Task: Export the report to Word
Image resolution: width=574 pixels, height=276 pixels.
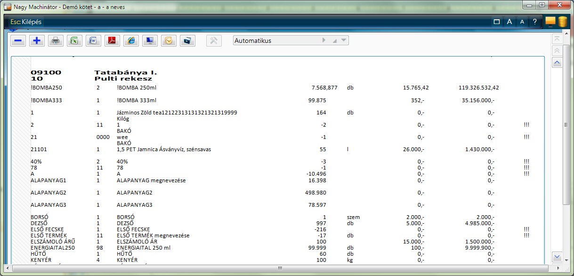Action: (93, 41)
